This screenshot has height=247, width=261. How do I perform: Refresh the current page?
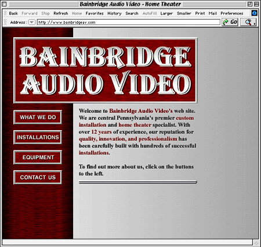[x=61, y=13]
